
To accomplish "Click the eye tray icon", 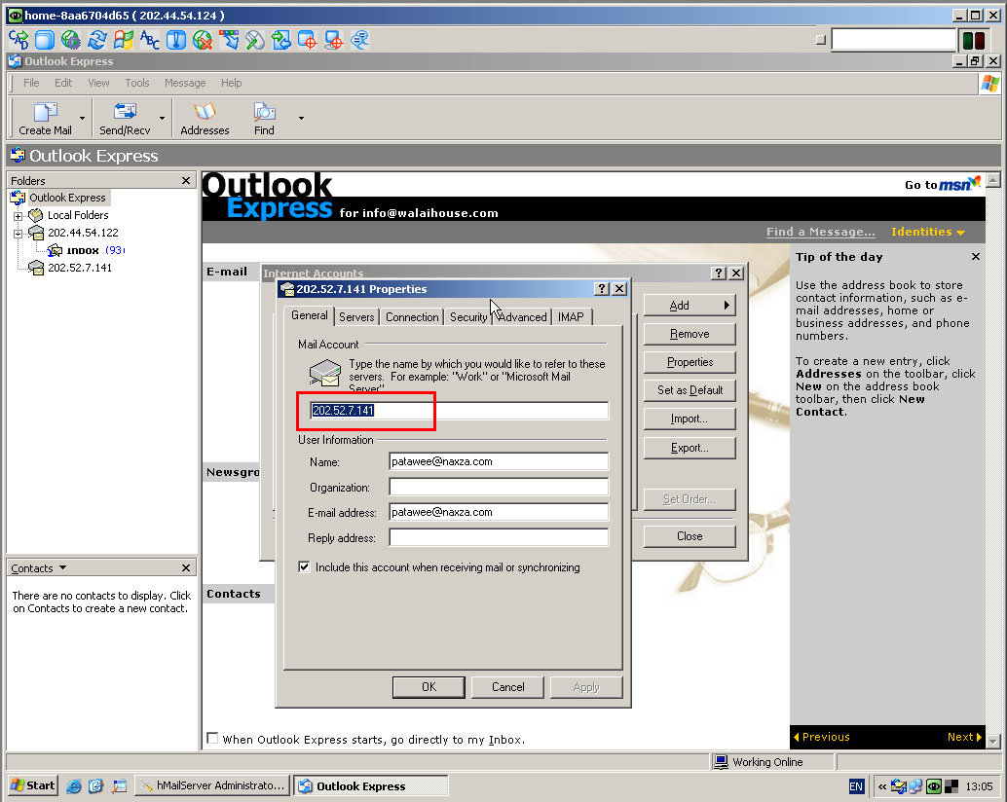I will (934, 786).
